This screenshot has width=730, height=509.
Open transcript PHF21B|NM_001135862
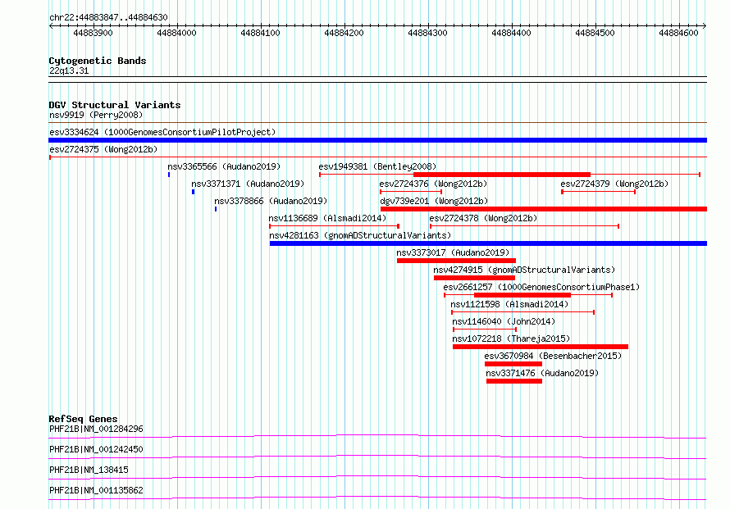click(x=96, y=490)
